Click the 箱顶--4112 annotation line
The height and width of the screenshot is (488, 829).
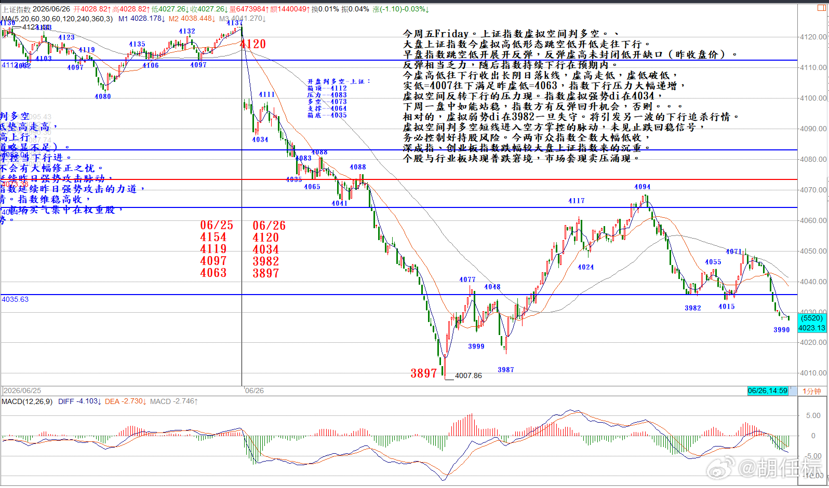[327, 88]
